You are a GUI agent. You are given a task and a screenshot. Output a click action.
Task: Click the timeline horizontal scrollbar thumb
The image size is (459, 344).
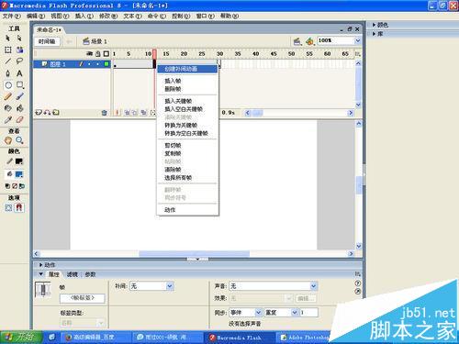257,113
